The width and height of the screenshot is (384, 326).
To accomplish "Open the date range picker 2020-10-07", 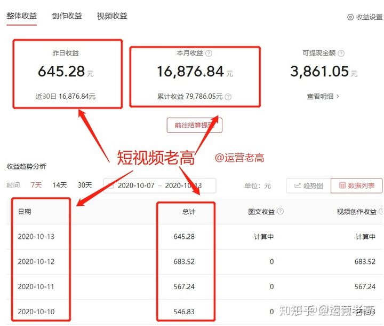I will click(135, 186).
